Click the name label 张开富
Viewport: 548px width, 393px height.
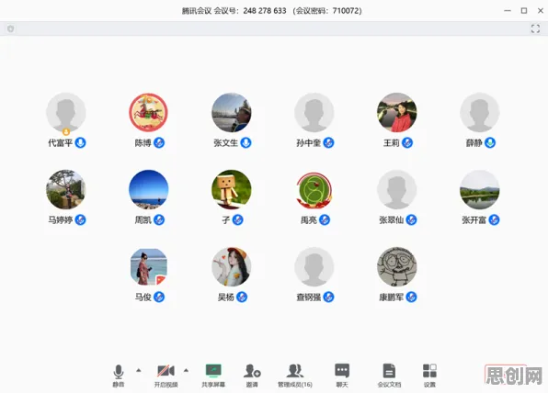pyautogui.click(x=474, y=219)
